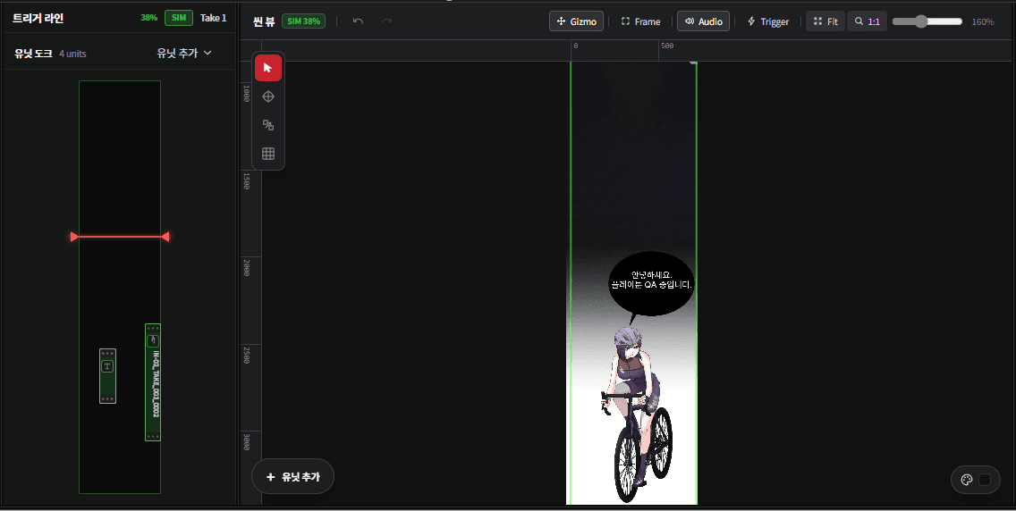Screen dimensions: 1016x511
Task: Click the floating + 유닛 추가 button
Action: click(x=292, y=477)
